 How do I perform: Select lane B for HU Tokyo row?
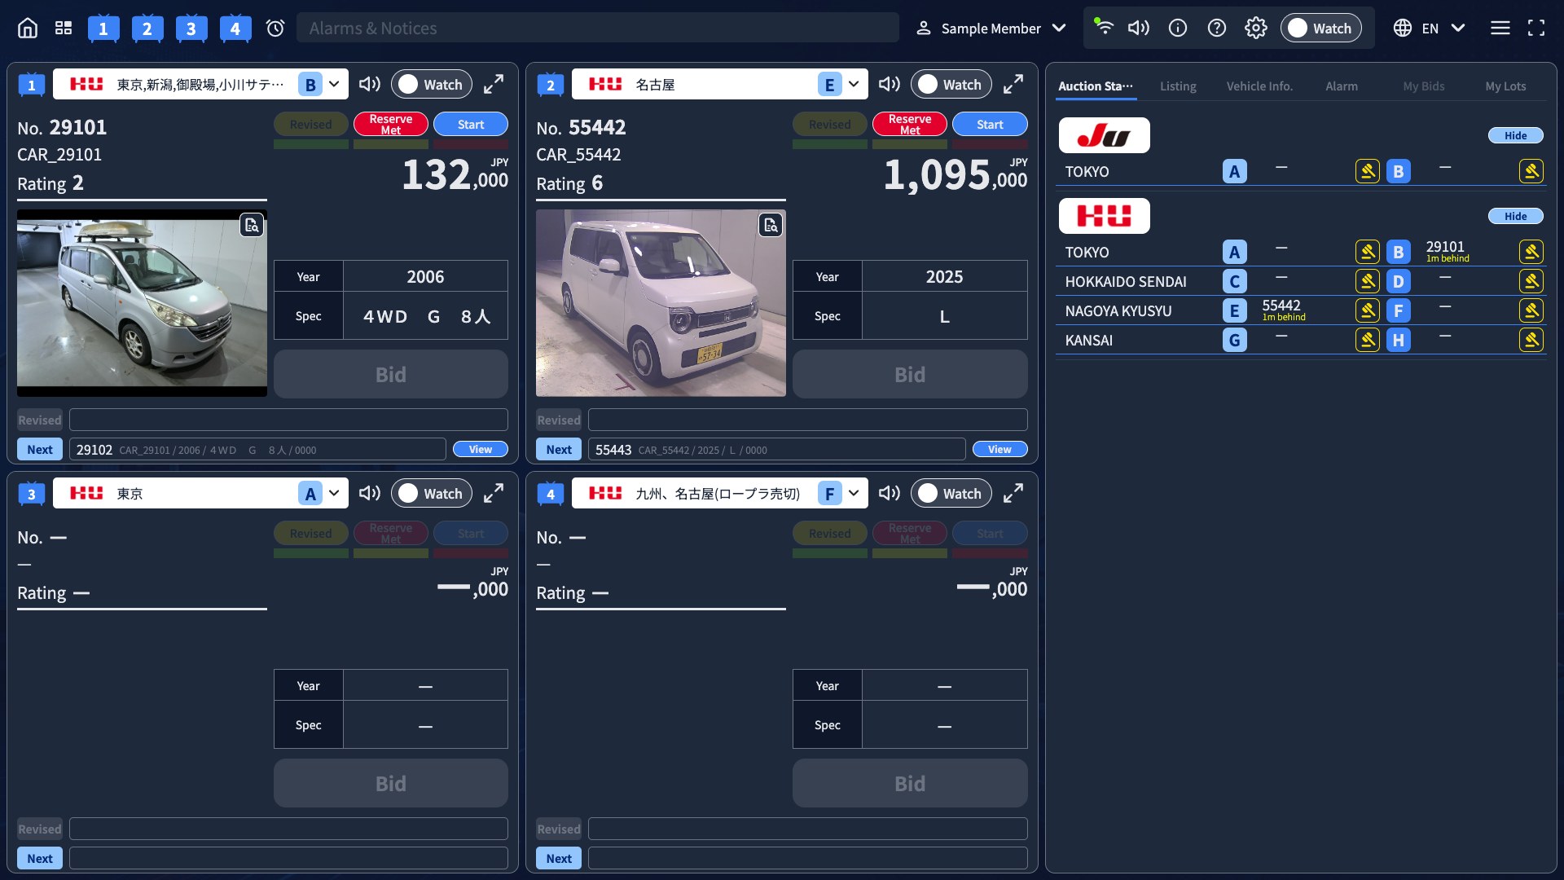[x=1398, y=252]
